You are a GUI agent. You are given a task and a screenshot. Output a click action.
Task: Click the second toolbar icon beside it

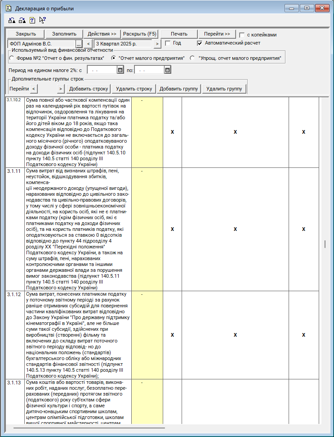coord(22,20)
